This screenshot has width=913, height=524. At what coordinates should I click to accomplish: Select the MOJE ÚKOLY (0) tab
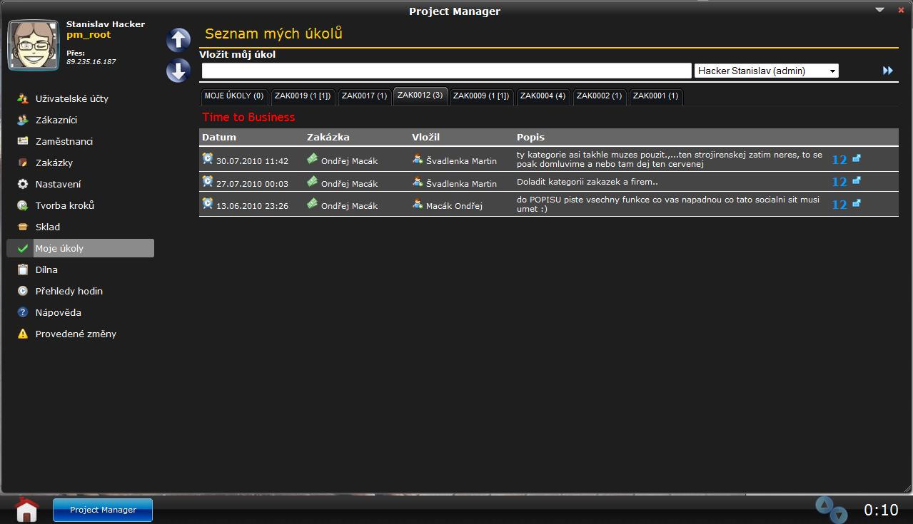tap(234, 96)
